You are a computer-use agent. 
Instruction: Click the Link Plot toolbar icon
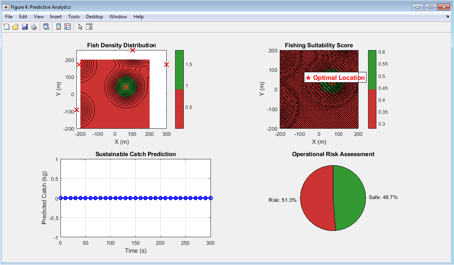pyautogui.click(x=46, y=27)
